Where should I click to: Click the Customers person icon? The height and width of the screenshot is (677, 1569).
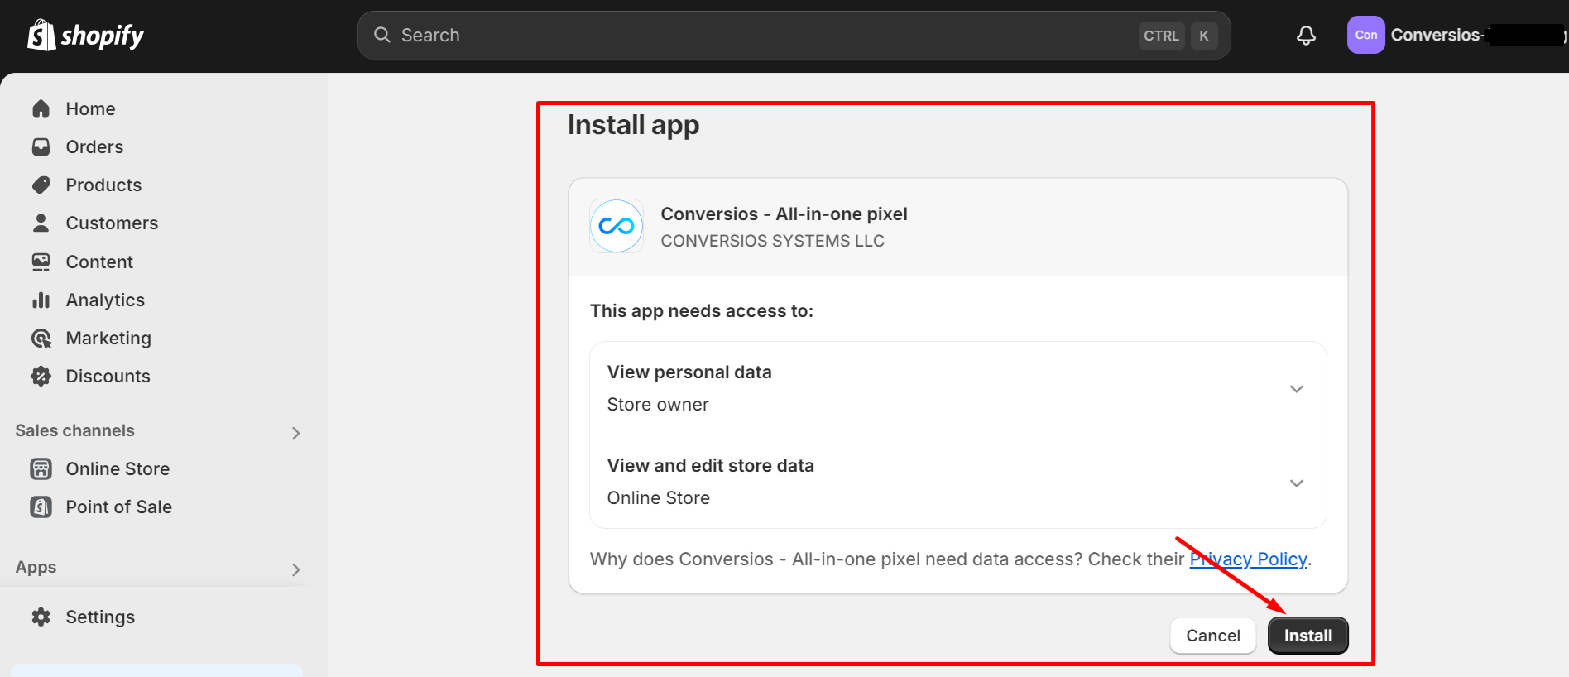click(41, 223)
